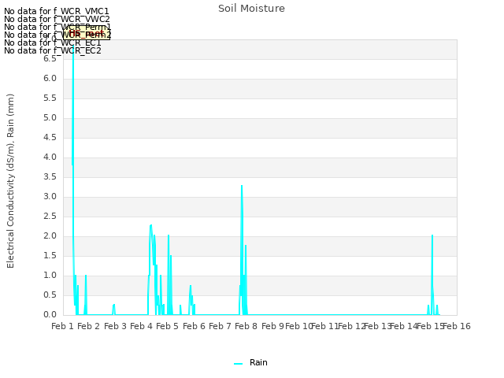The width and height of the screenshot is (504, 378).
Task: Click the Feb 1 x-axis tick label
Action: (x=62, y=326)
